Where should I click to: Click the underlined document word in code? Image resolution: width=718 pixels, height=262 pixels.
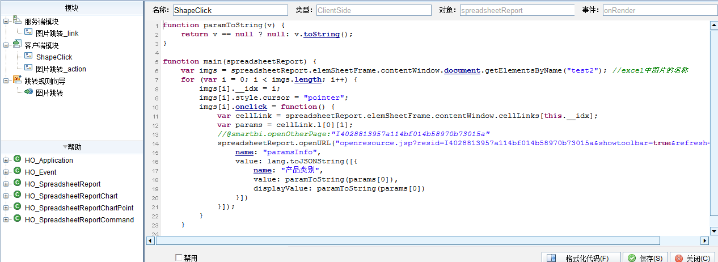click(x=462, y=70)
